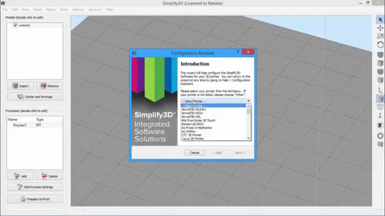Image resolution: width=385 pixels, height=216 pixels.
Task: Select the Normal Selection arrow tool
Action: point(380,19)
